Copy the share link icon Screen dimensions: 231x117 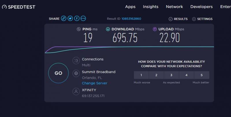[64, 18]
